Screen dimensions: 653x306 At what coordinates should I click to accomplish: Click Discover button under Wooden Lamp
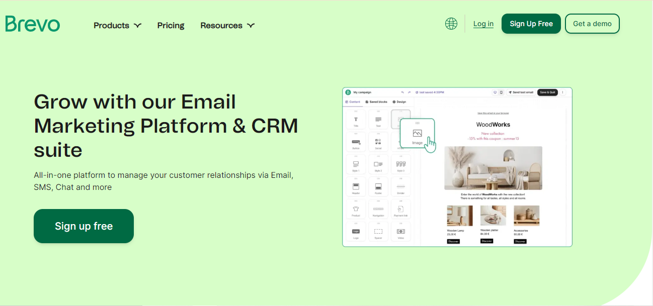click(x=453, y=241)
